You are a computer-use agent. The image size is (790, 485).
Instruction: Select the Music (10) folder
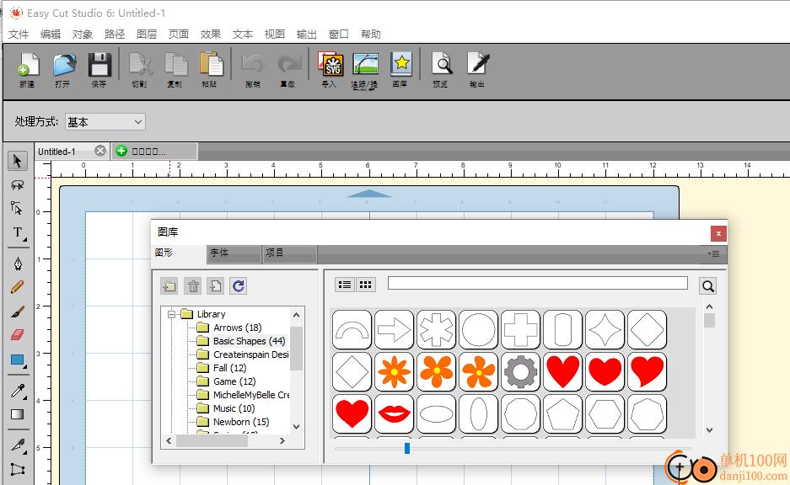(x=234, y=408)
